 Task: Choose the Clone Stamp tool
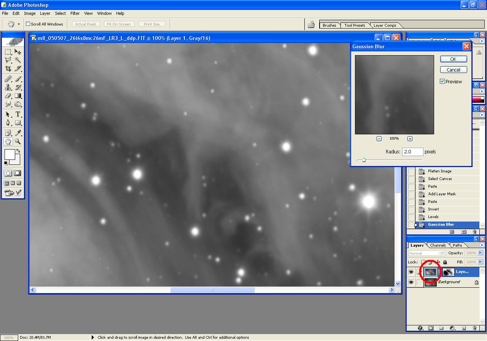click(x=8, y=87)
